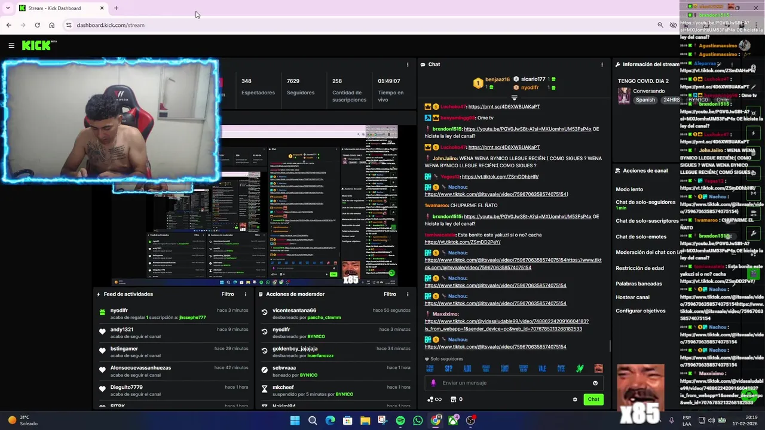
Task: Click the browser home icon
Action: [x=51, y=25]
